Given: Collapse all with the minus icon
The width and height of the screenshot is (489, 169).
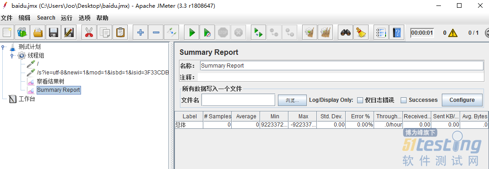Looking at the screenshot, I should click(156, 32).
